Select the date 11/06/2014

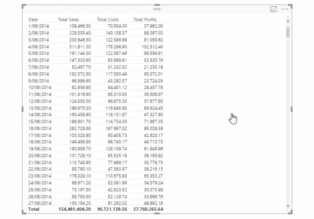point(40,94)
